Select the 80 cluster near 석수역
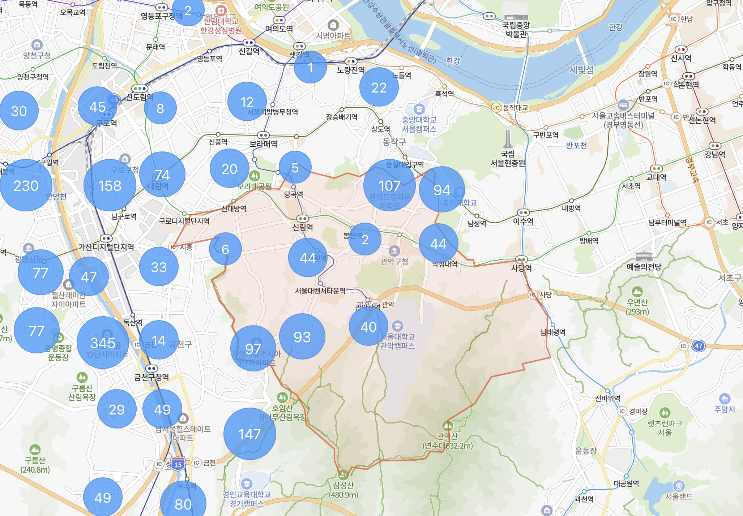 click(x=183, y=504)
